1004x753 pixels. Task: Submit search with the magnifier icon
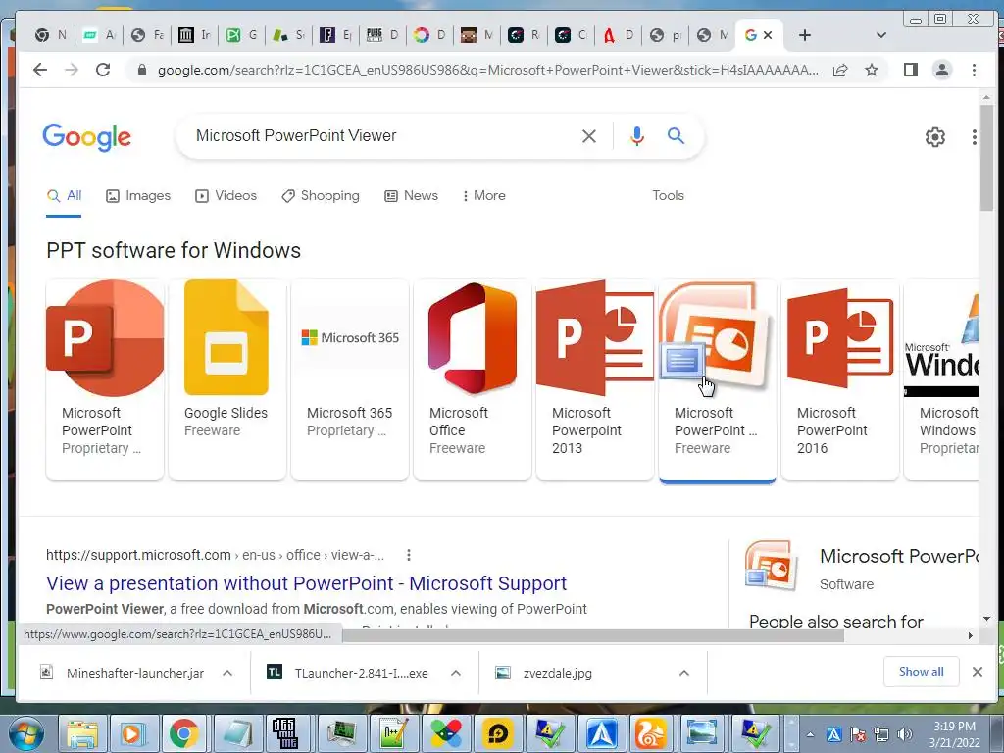coord(676,135)
